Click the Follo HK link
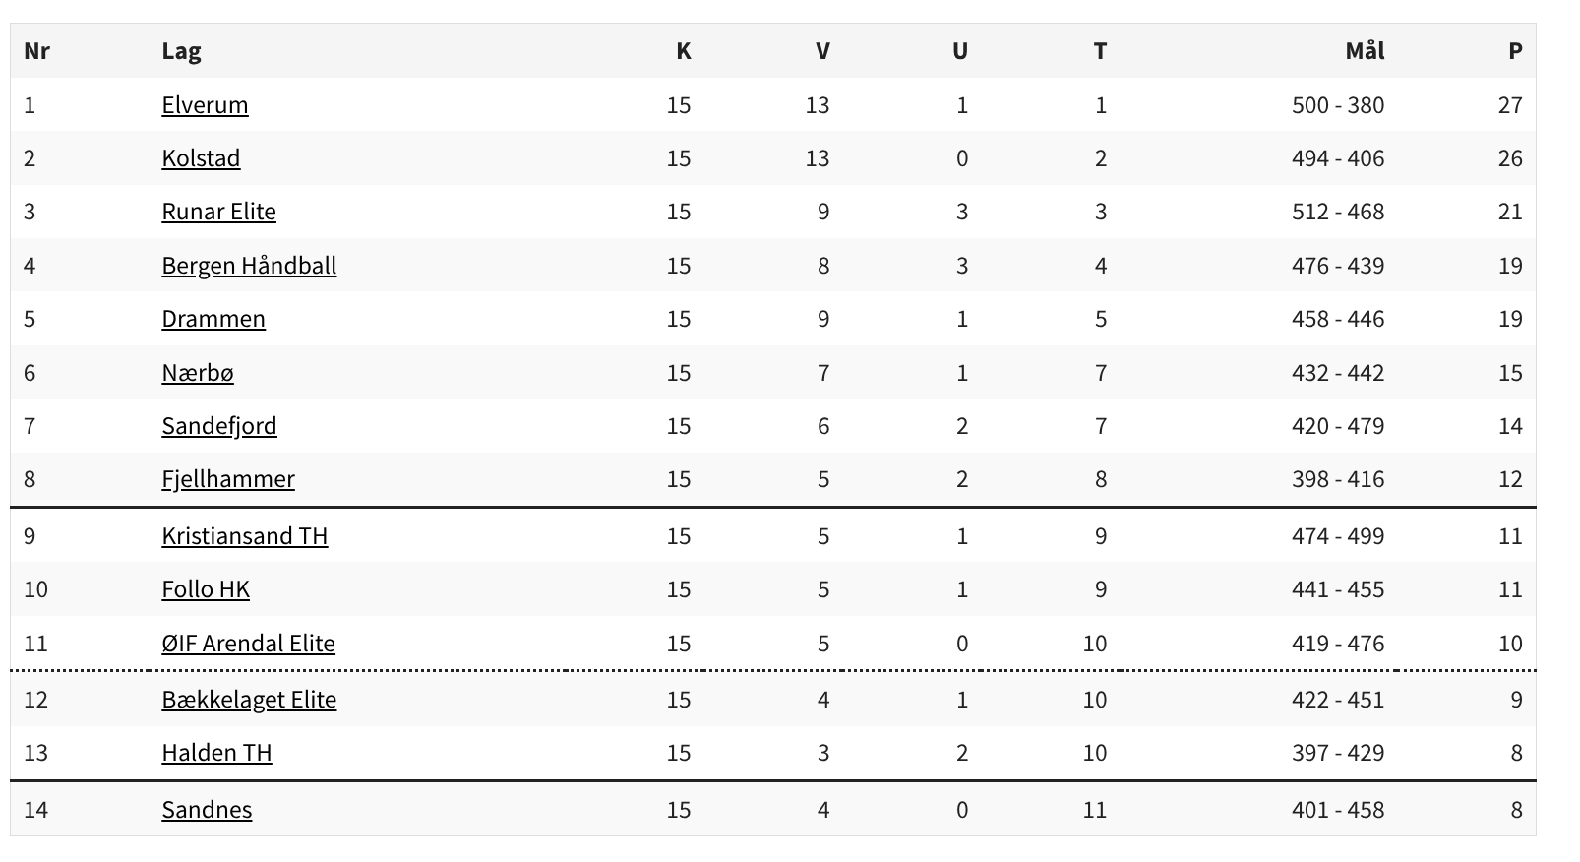Viewport: 1580px width, 862px height. (206, 589)
